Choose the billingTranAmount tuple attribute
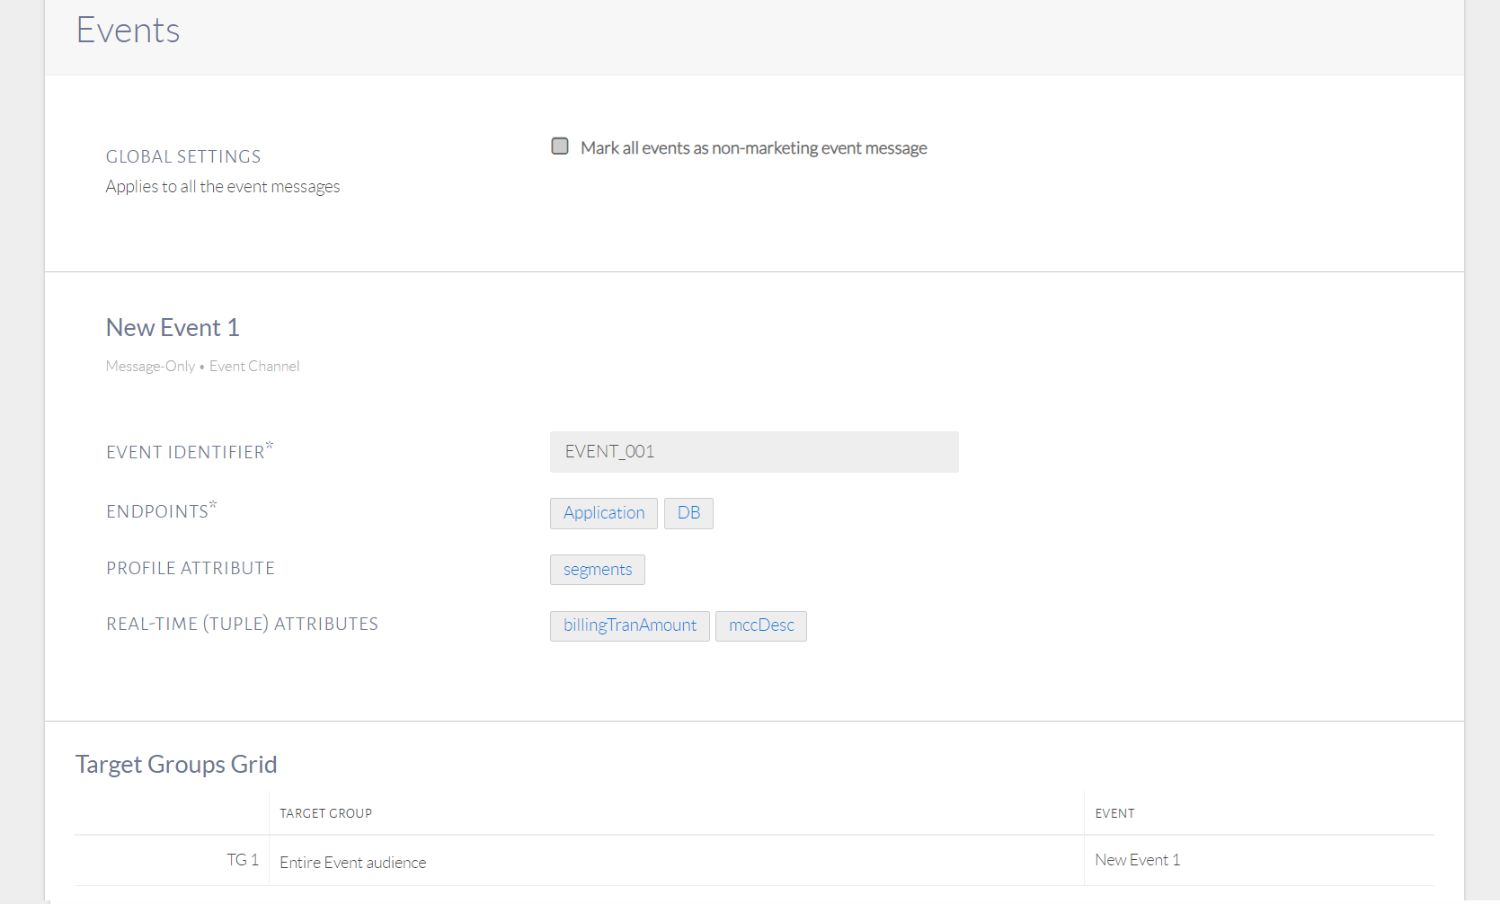 629,625
